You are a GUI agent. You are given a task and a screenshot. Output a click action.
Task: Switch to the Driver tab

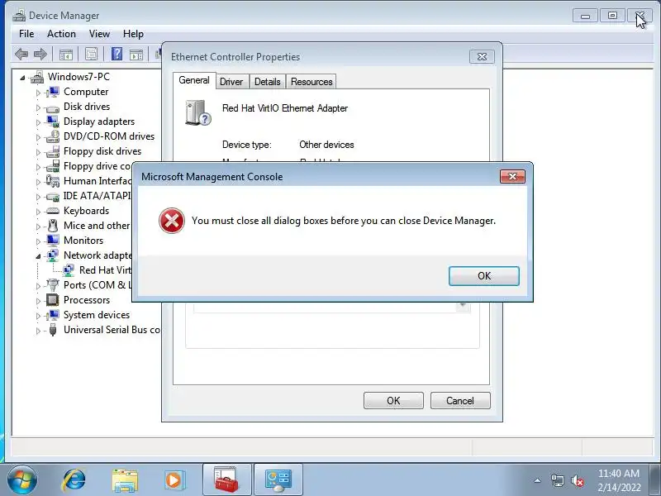(231, 82)
